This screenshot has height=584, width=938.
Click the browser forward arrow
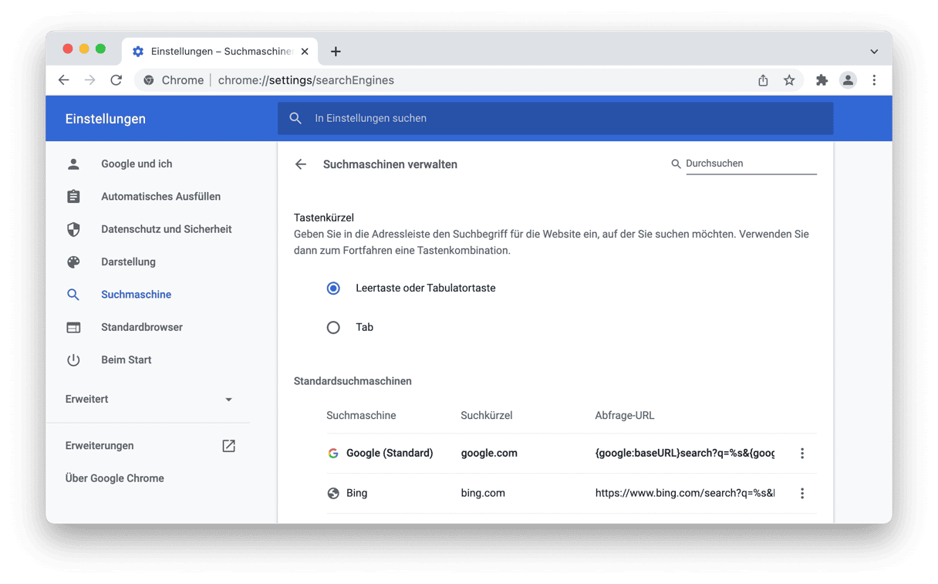click(x=90, y=80)
